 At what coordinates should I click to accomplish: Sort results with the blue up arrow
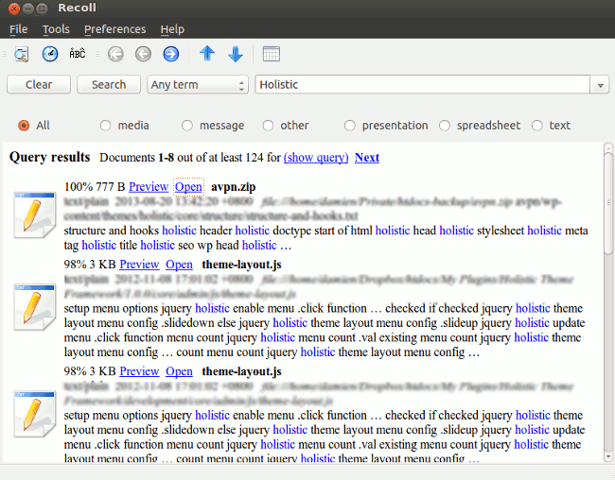tap(207, 55)
